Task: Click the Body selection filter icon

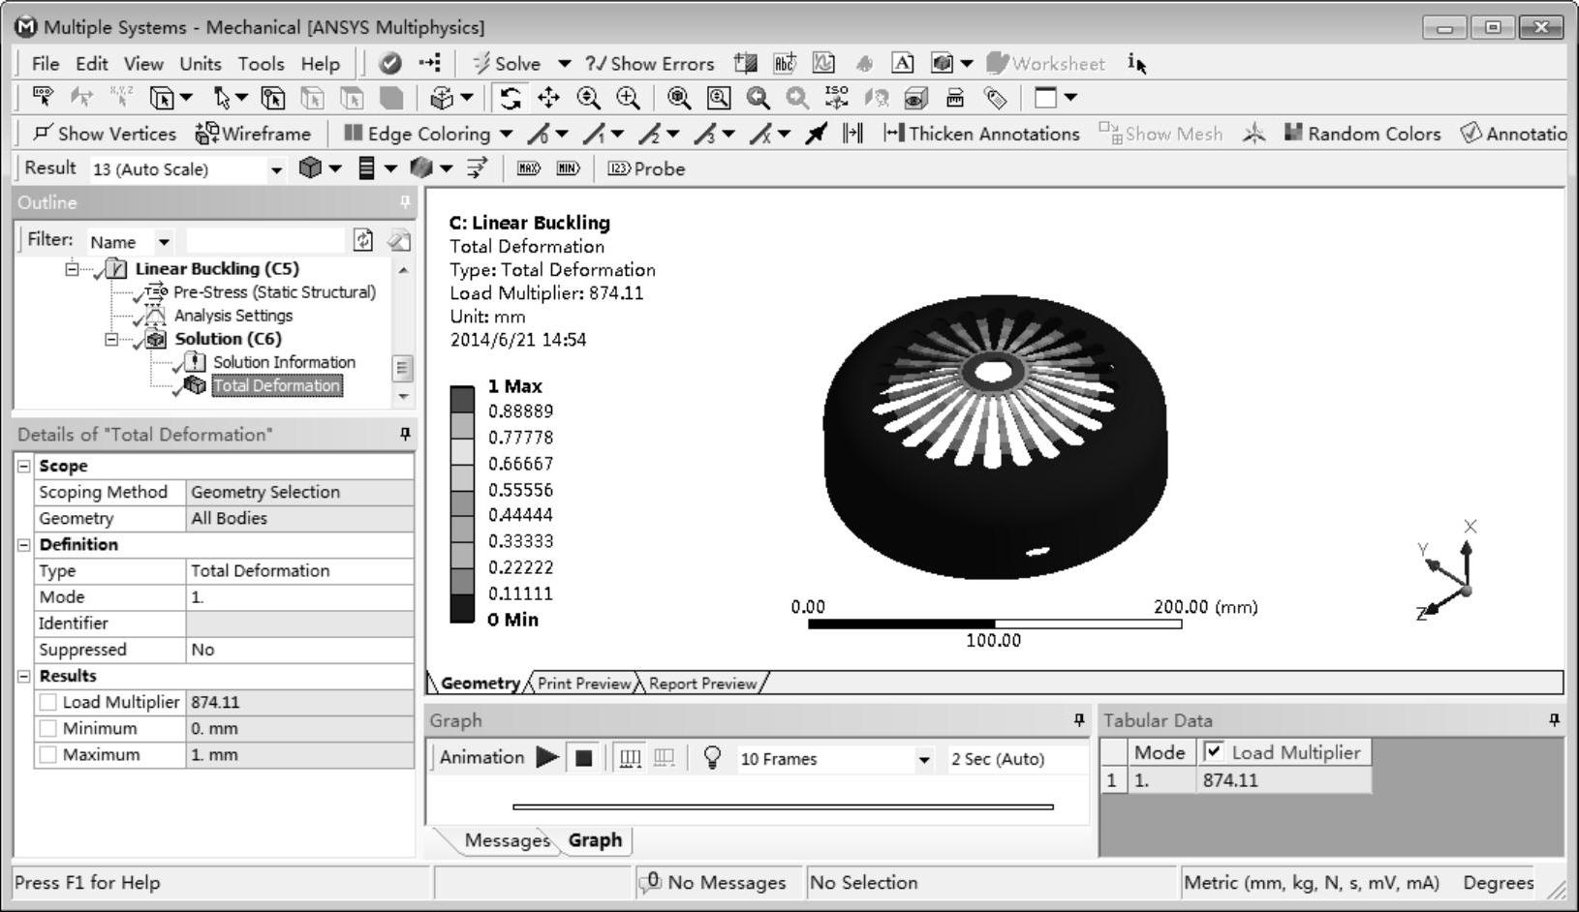Action: [x=390, y=98]
